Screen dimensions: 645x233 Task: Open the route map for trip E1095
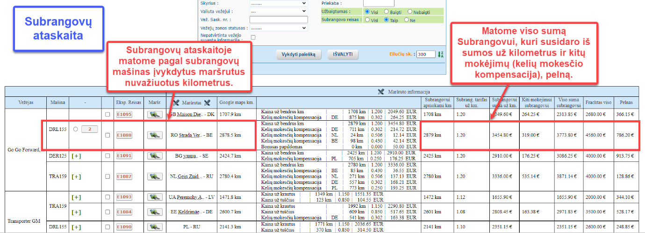tap(154, 114)
